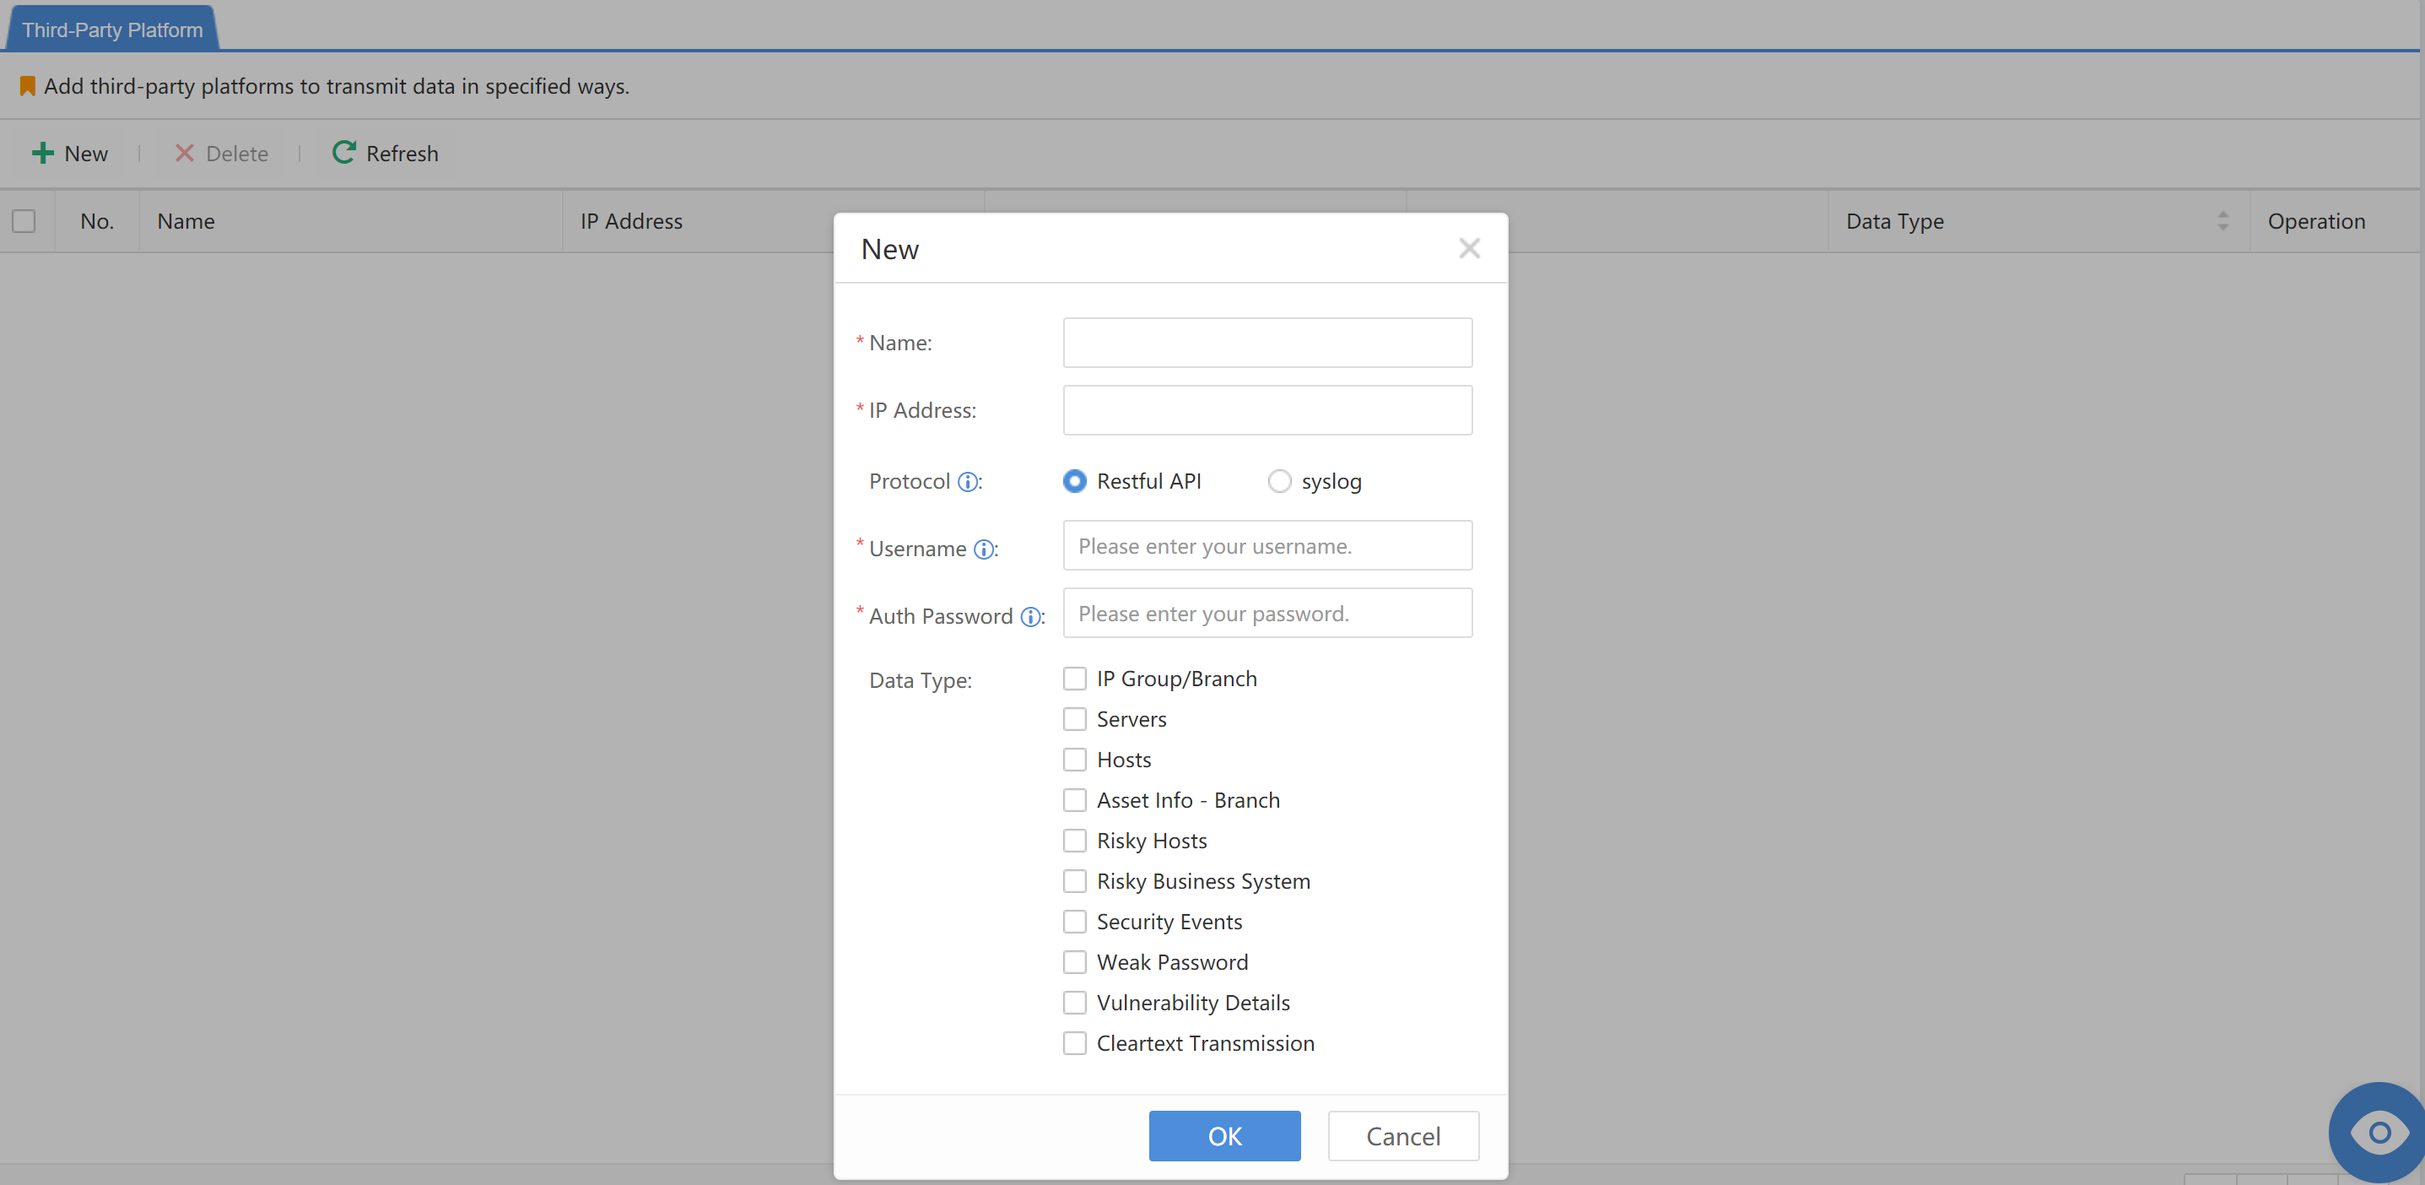Click the blue eye floating icon
This screenshot has height=1185, width=2425.
[2378, 1131]
